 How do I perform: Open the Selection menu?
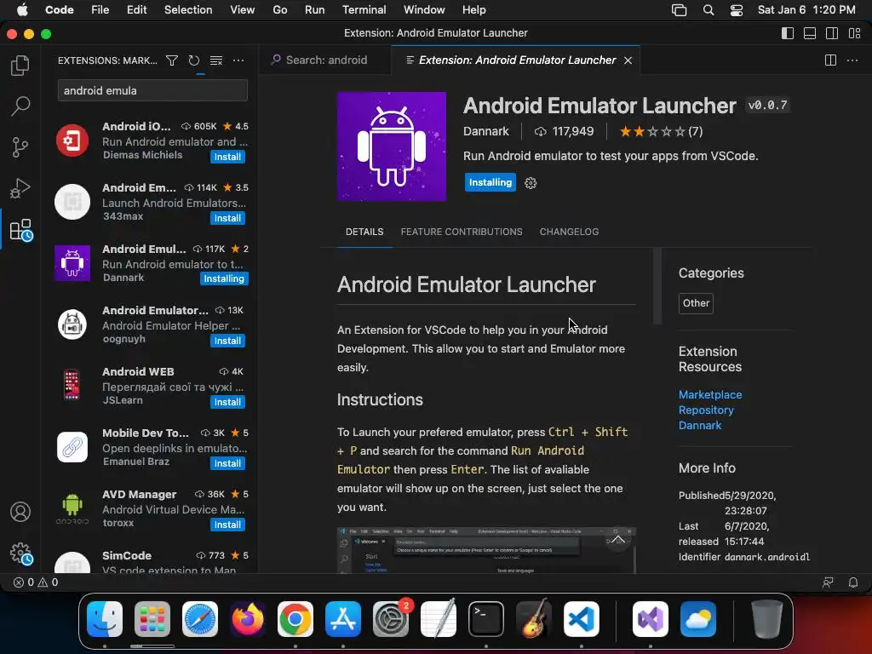(x=188, y=10)
